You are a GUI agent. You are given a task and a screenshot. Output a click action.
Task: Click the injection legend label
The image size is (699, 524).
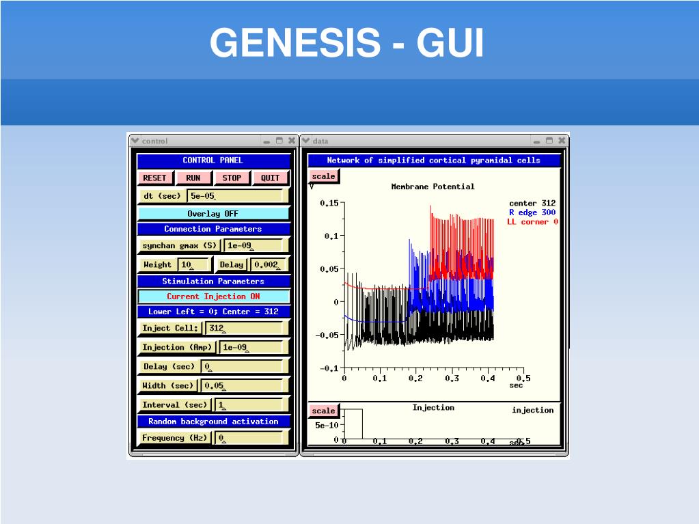(x=533, y=410)
